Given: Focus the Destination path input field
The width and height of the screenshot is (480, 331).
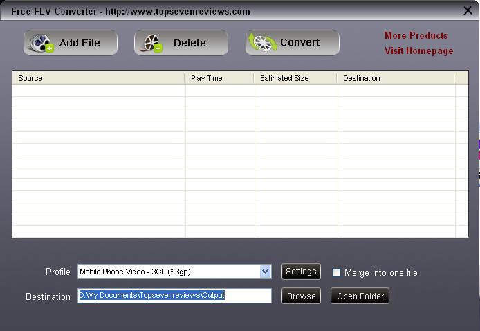Looking at the screenshot, I should coord(174,296).
